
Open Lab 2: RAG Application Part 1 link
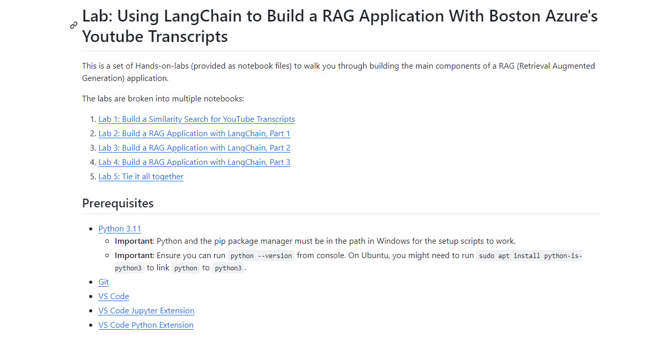tap(194, 134)
